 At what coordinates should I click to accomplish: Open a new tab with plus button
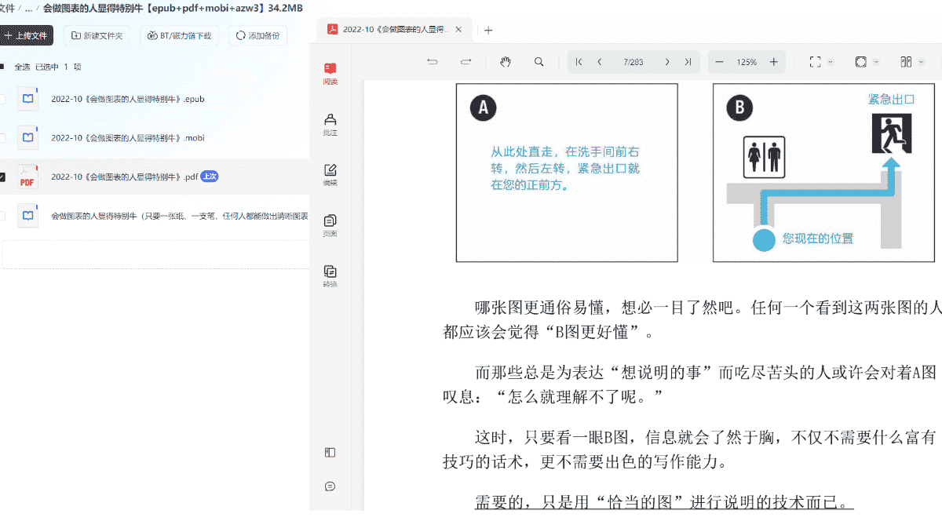(488, 30)
